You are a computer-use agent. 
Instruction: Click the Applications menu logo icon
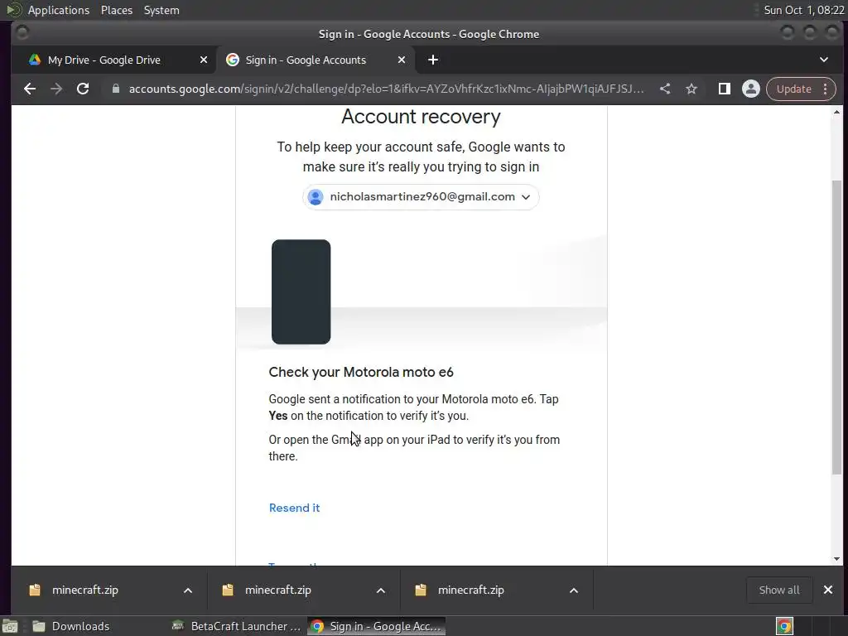pyautogui.click(x=13, y=10)
